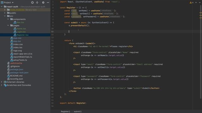The height and width of the screenshot is (113, 202).
Task: Collapse the react-auth root folder
Action: point(2,7)
